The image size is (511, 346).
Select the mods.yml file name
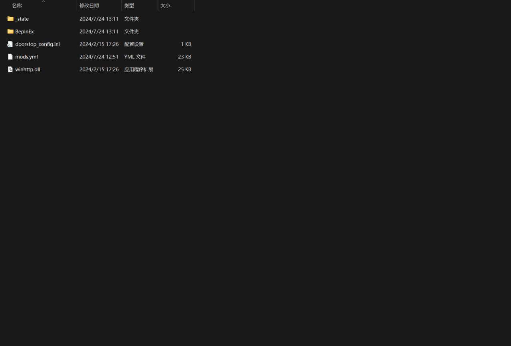point(26,57)
